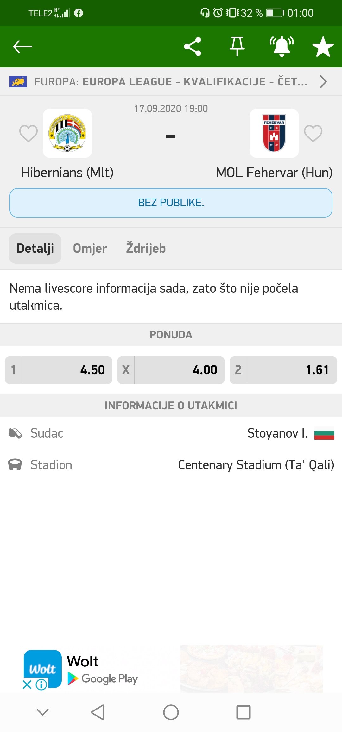Toggle the favorite star for this match
Viewport: 342px width, 732px height.
[x=323, y=47]
